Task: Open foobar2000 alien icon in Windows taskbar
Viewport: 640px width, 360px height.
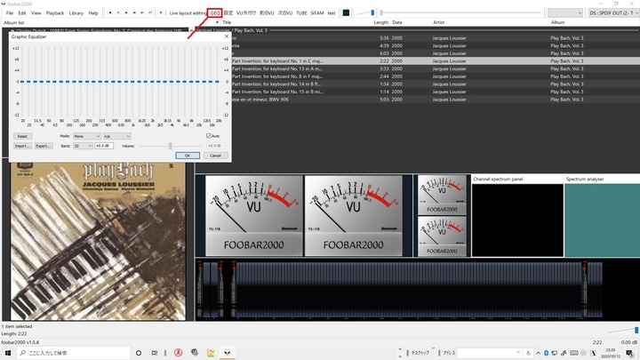Action: pyautogui.click(x=227, y=352)
